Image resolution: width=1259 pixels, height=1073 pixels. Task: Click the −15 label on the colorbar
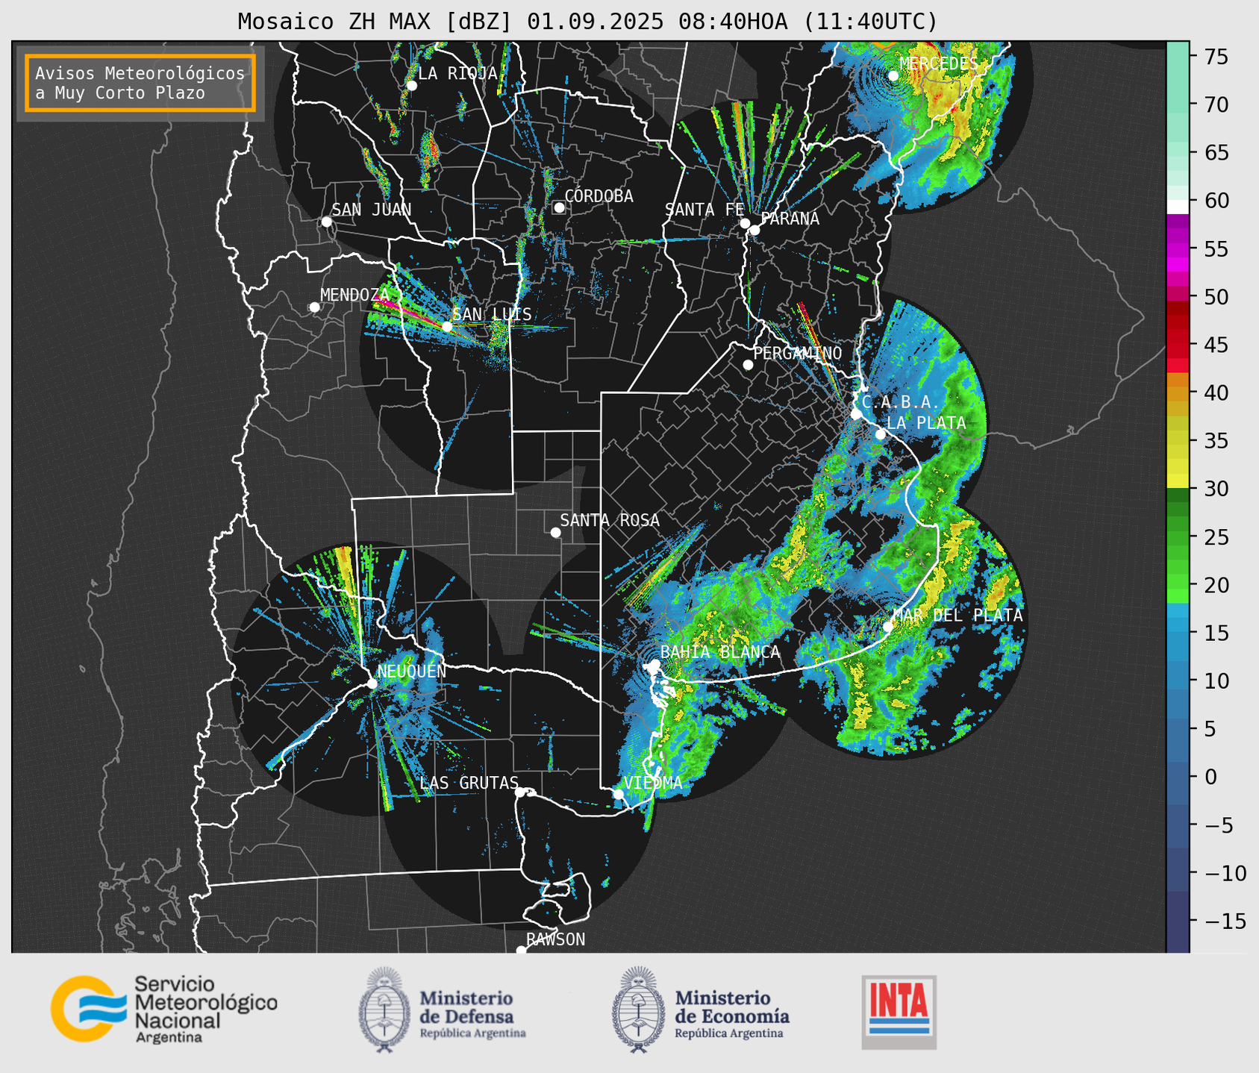pos(1225,922)
